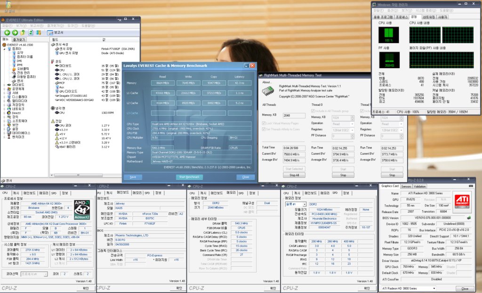Image resolution: width=482 pixels, height=293 pixels.
Task: Open 프로세스 tab in Task Manager
Action: (402, 17)
